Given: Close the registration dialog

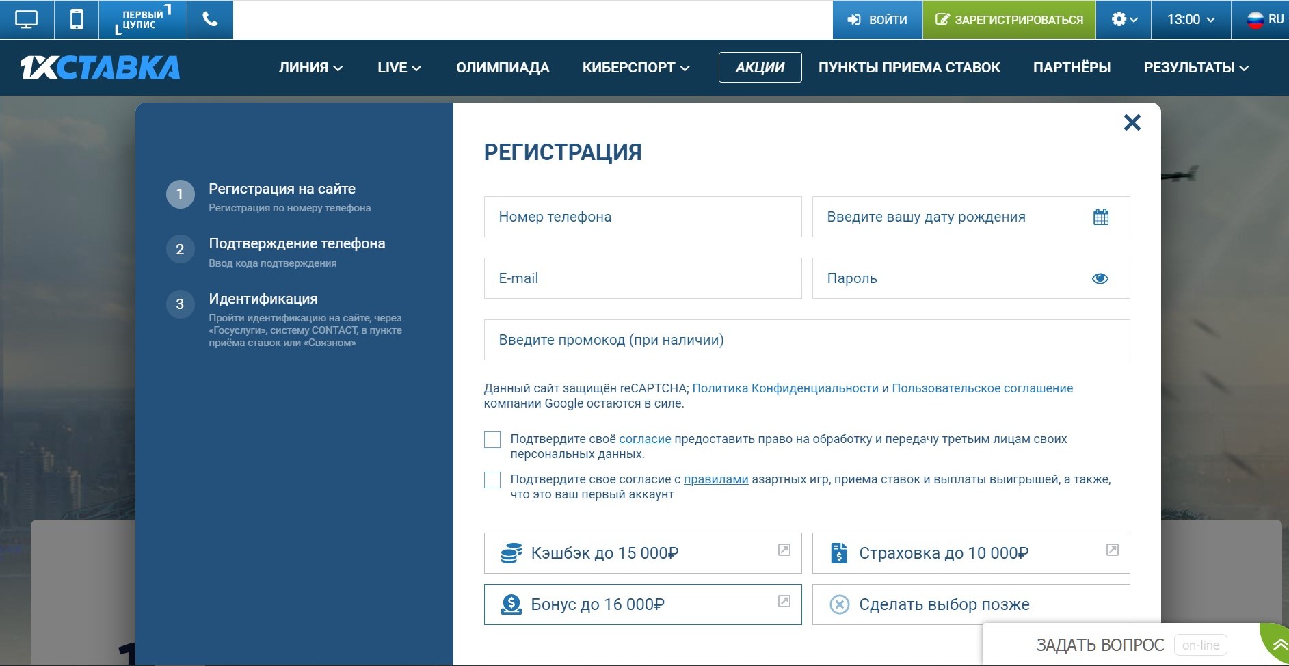Looking at the screenshot, I should click(1132, 122).
